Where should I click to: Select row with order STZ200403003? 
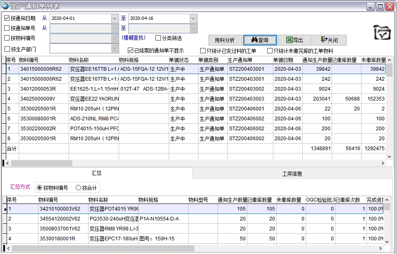click(246, 99)
